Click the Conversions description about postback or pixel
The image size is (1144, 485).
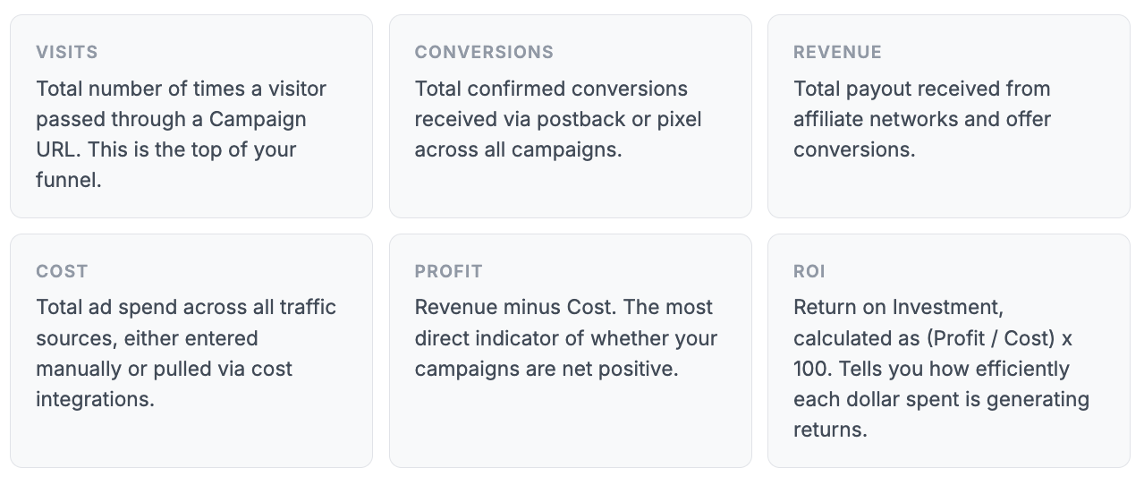click(x=558, y=119)
